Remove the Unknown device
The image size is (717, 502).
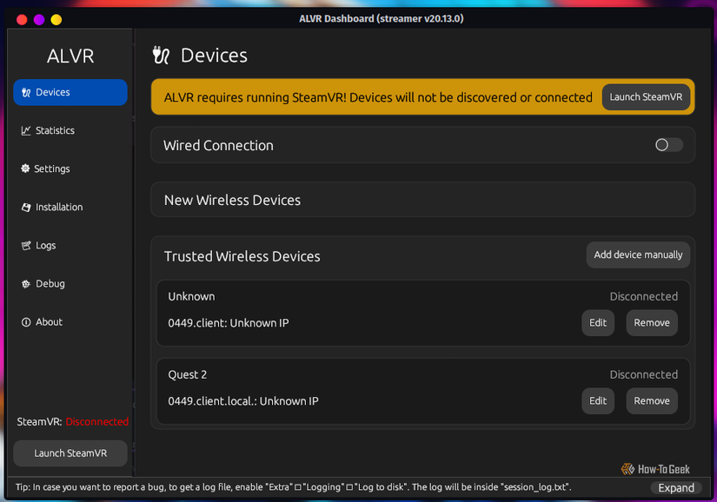point(651,322)
